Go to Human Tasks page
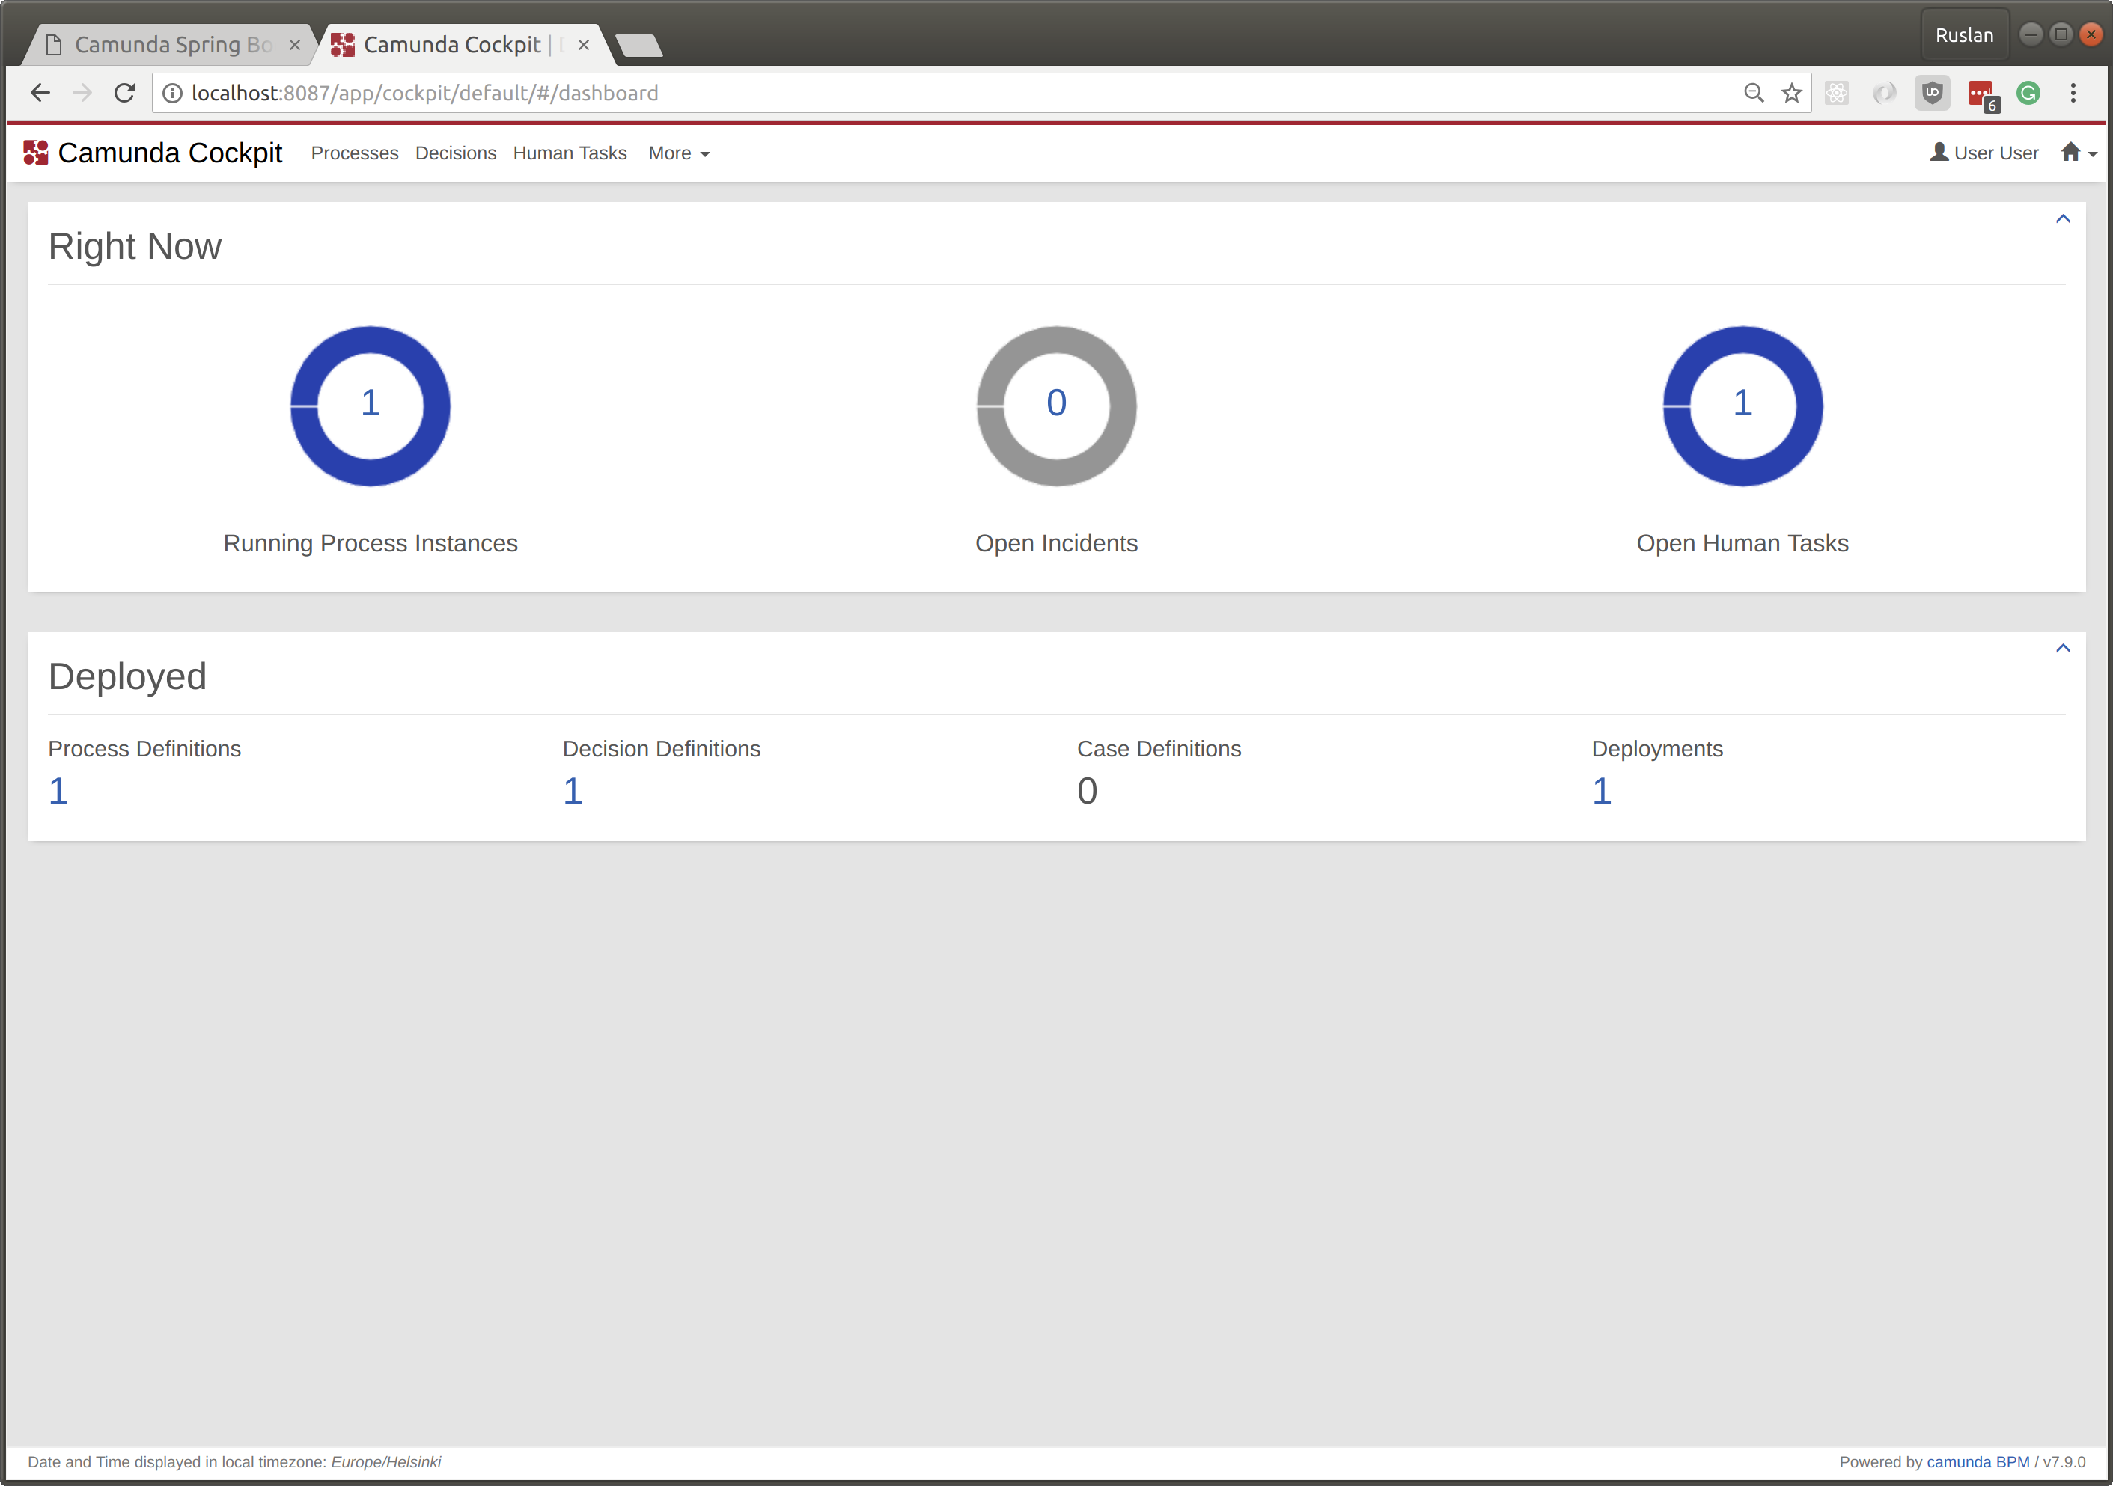 tap(570, 153)
